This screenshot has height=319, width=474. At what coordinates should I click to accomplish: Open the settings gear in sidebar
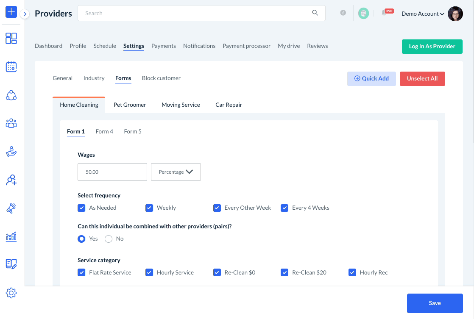pos(11,293)
